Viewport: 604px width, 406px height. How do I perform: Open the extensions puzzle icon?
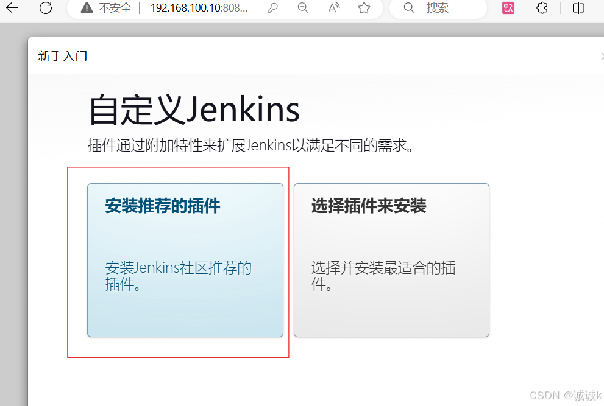click(x=542, y=8)
